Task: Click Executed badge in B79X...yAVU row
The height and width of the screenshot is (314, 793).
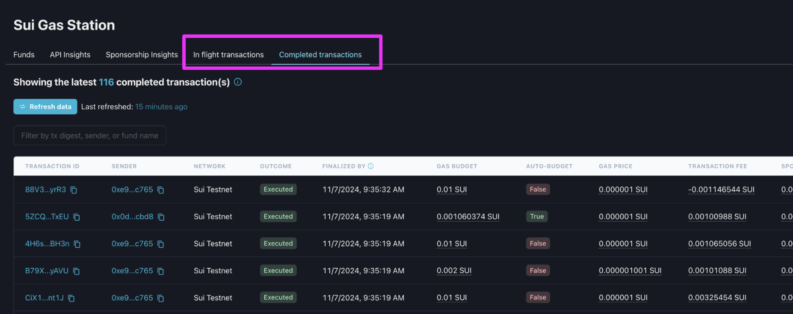Action: click(278, 270)
